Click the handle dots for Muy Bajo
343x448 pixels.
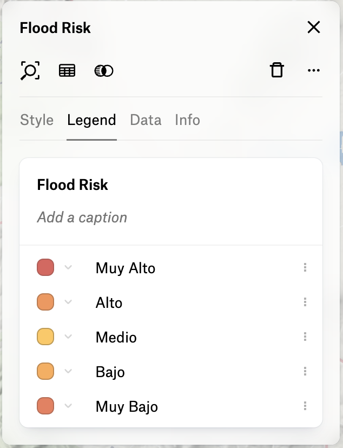305,406
